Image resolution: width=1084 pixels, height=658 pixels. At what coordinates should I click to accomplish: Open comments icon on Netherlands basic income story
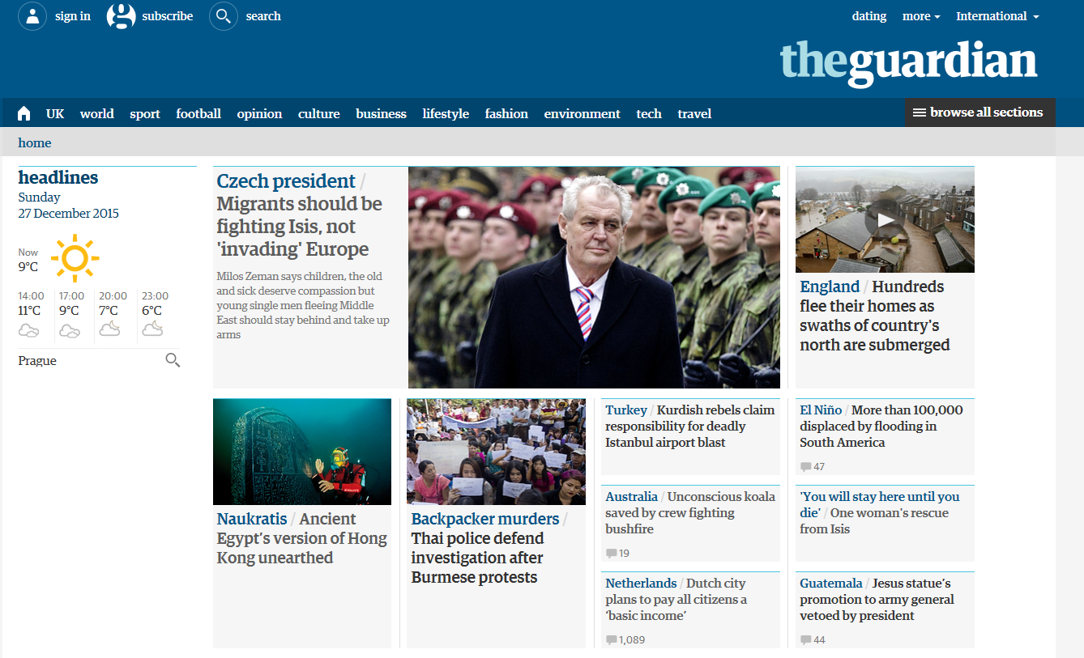pyautogui.click(x=611, y=640)
